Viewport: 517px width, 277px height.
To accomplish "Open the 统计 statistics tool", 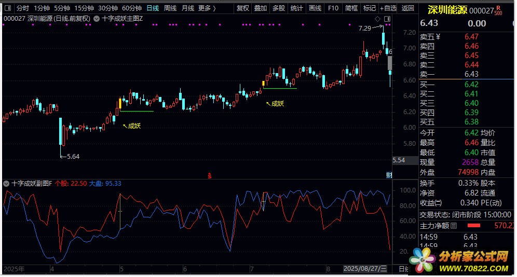I will coord(296,8).
